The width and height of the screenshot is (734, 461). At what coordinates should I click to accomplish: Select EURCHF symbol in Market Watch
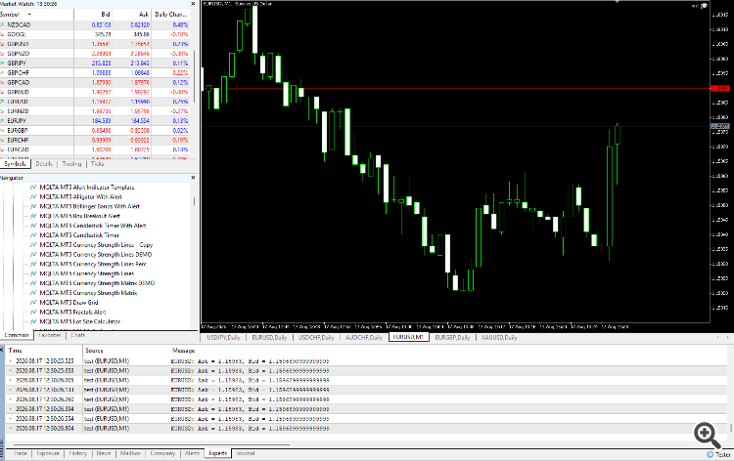pos(18,140)
